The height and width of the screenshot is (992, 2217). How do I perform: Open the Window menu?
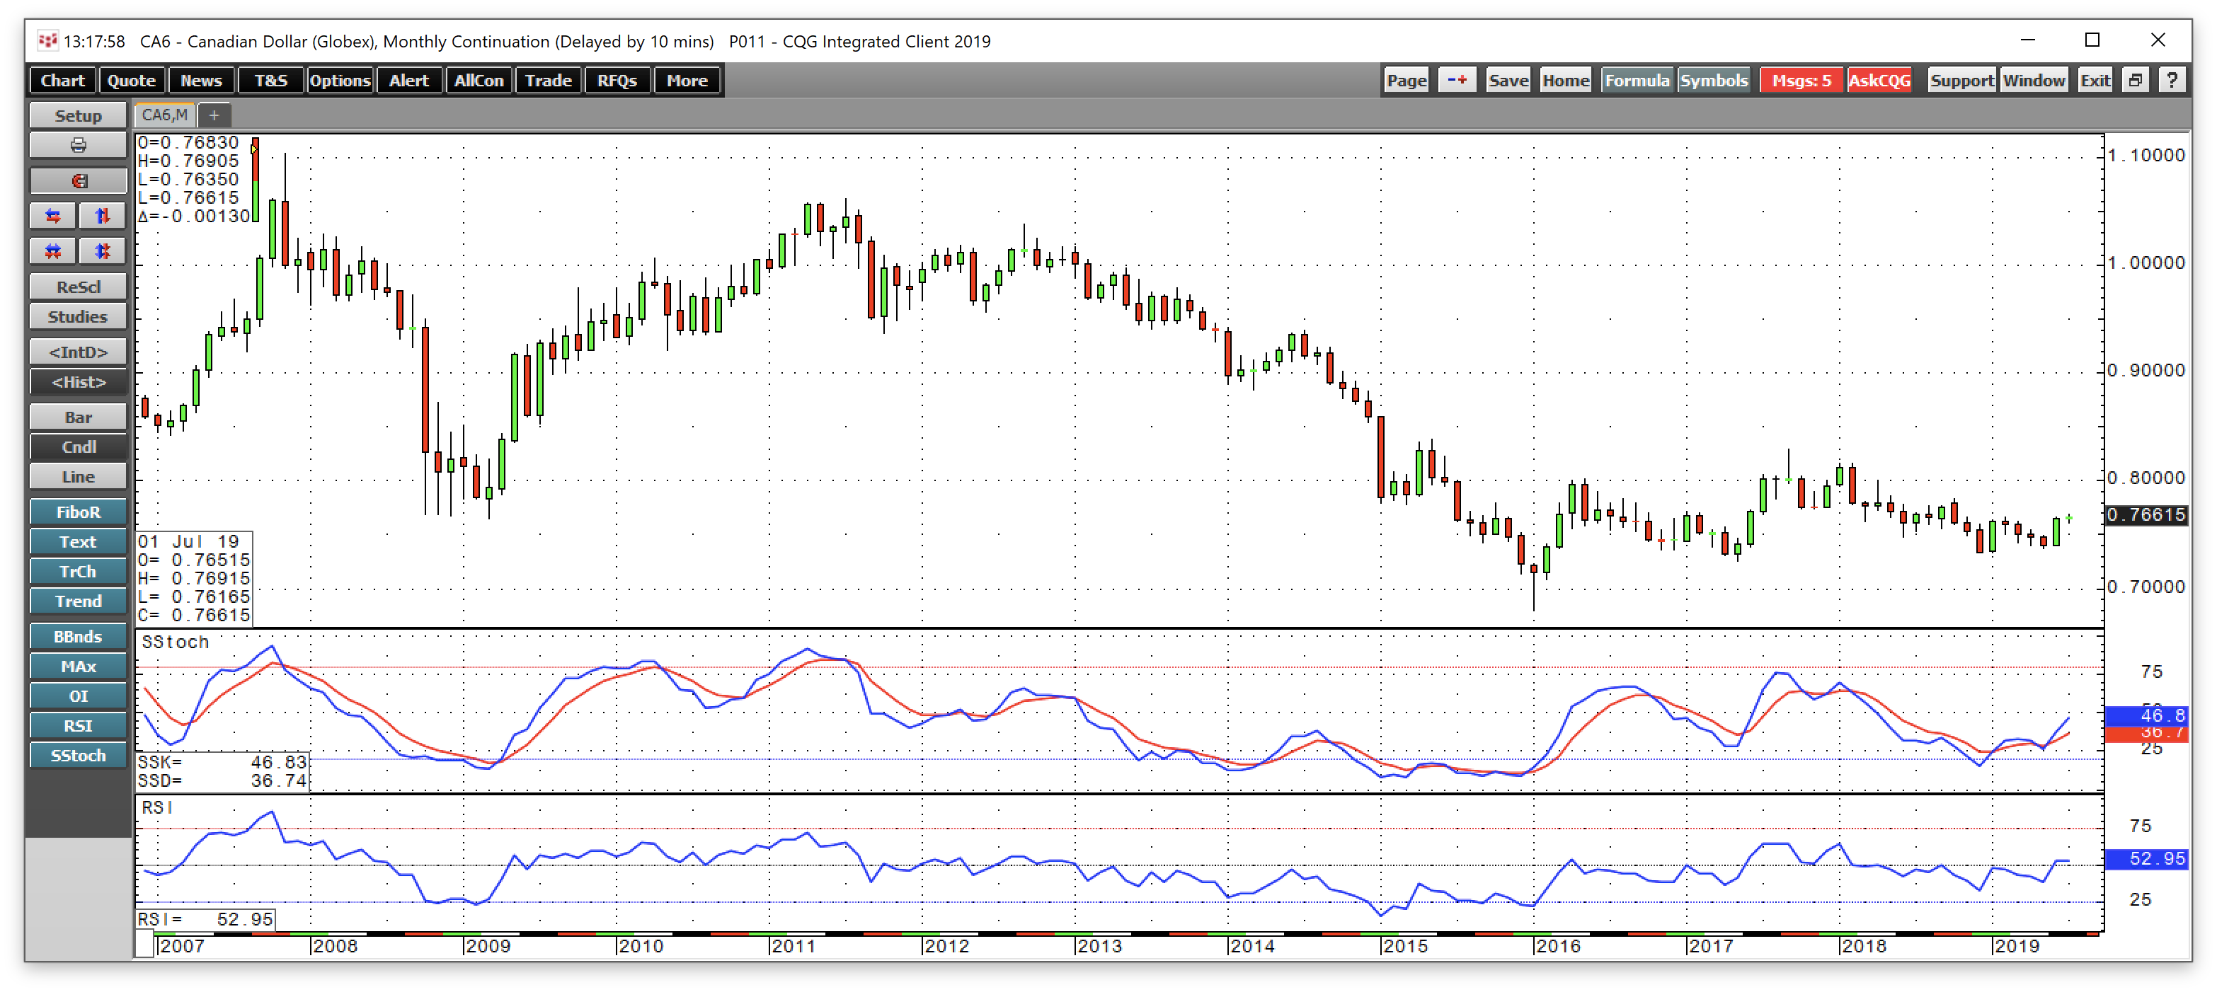2034,80
